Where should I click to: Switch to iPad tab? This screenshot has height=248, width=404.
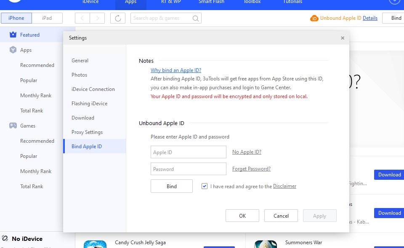click(x=47, y=18)
